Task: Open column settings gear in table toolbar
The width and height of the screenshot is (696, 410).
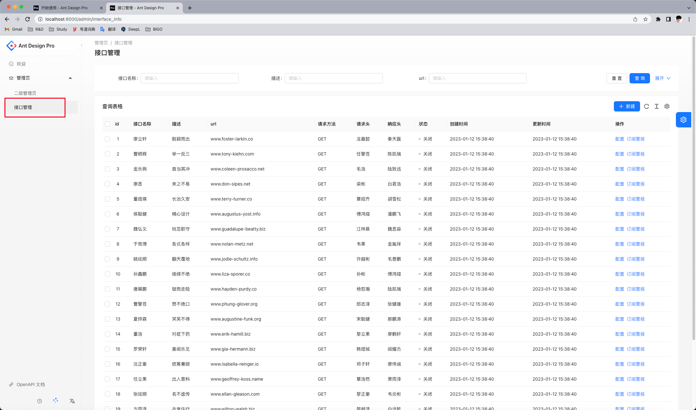Action: pos(667,106)
